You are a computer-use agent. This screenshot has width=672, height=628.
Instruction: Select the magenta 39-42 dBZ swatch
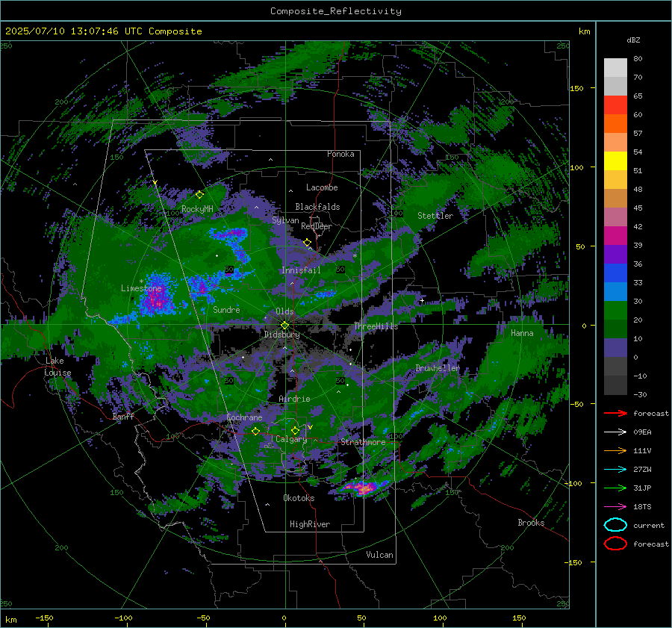point(615,236)
